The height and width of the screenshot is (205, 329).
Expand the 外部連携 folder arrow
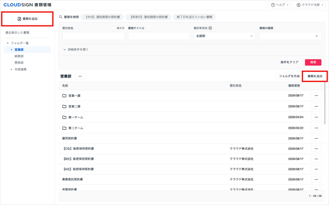tap(11, 69)
